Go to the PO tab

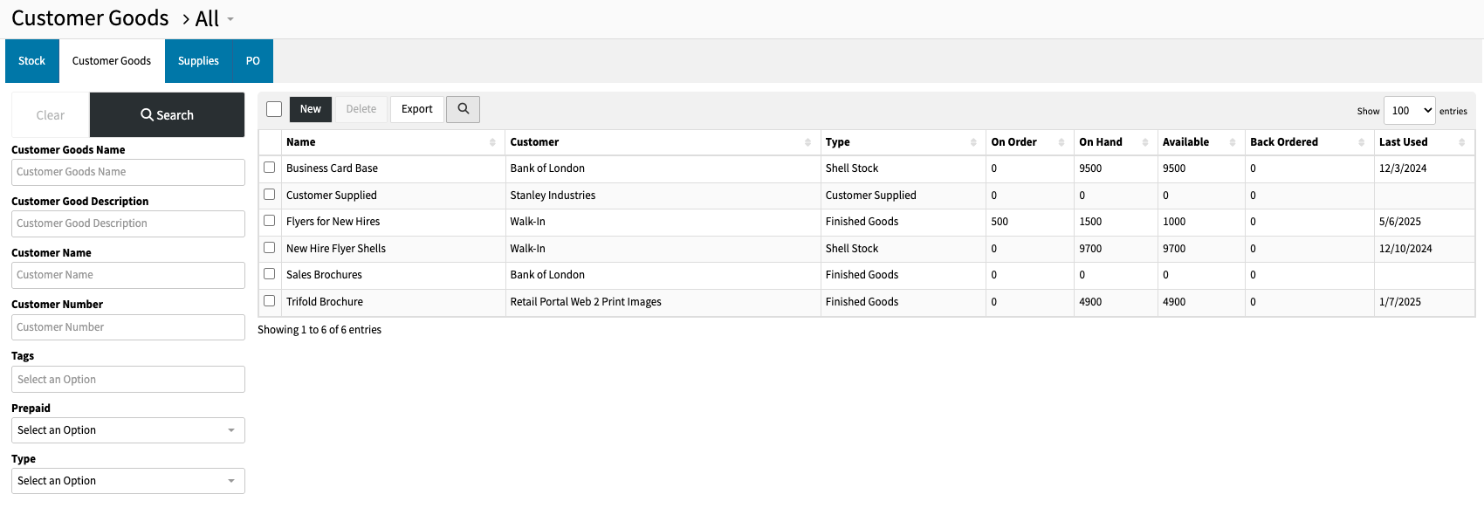[x=253, y=61]
